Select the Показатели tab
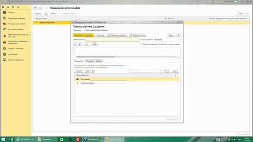The image size is (253, 142). pyautogui.click(x=79, y=61)
